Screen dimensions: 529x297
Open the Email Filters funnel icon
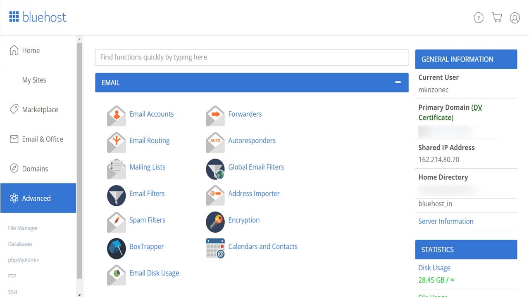[117, 196]
